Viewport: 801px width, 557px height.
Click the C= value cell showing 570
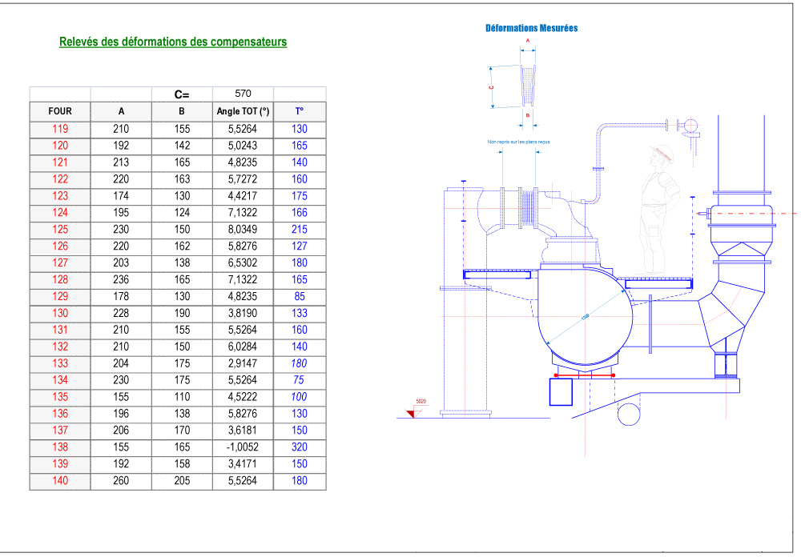243,94
